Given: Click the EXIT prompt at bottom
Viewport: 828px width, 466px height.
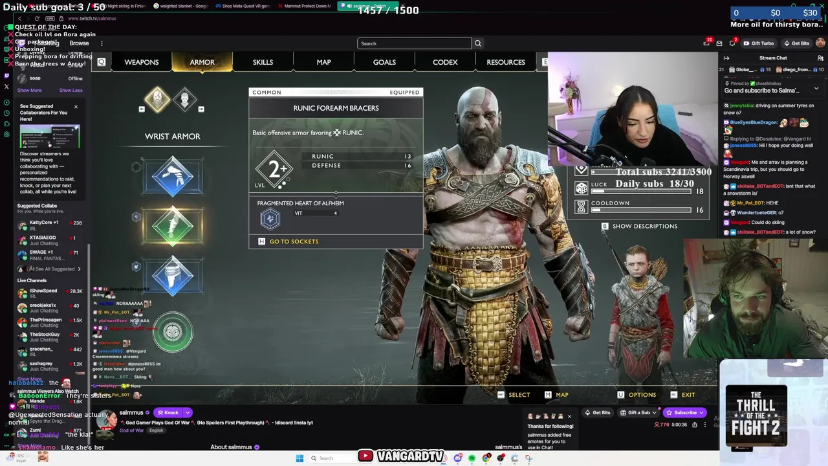Looking at the screenshot, I should (x=682, y=395).
